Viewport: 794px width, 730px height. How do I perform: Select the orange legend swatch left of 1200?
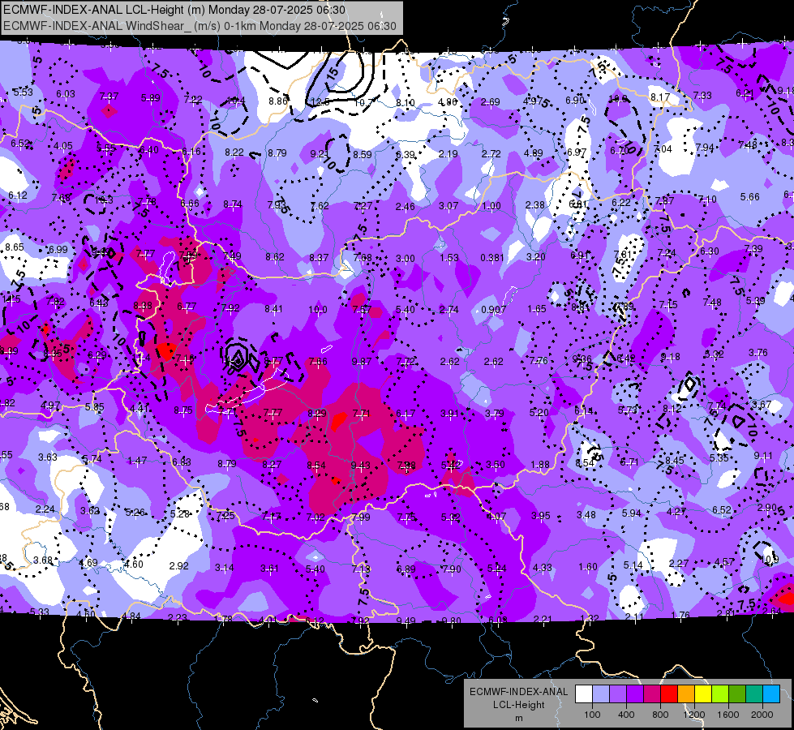686,694
